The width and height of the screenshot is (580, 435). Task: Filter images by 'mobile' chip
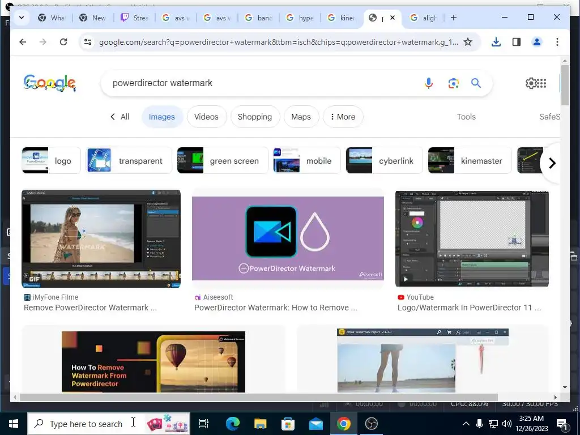[306, 160]
